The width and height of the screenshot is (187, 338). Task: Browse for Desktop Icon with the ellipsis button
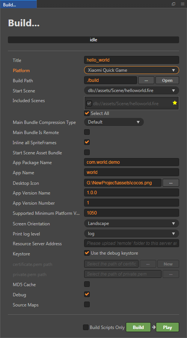coord(170,183)
